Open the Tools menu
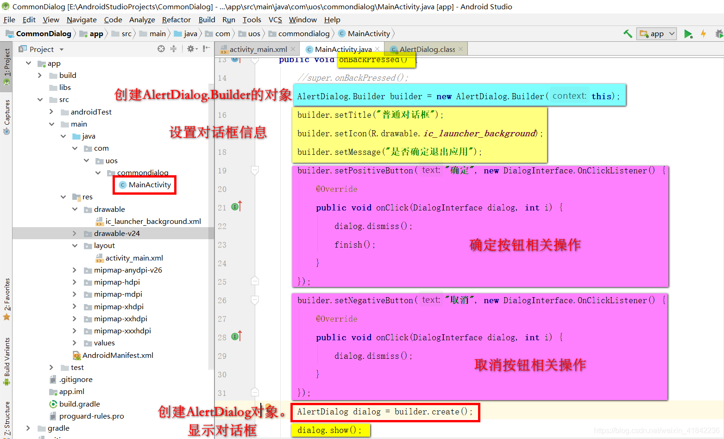 [252, 19]
